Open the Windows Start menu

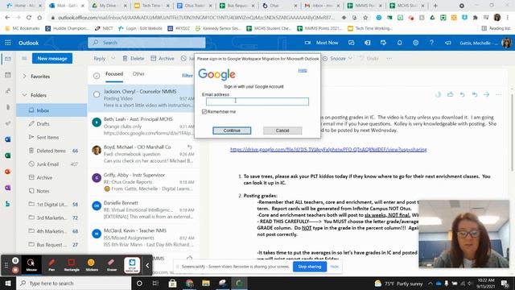8,283
